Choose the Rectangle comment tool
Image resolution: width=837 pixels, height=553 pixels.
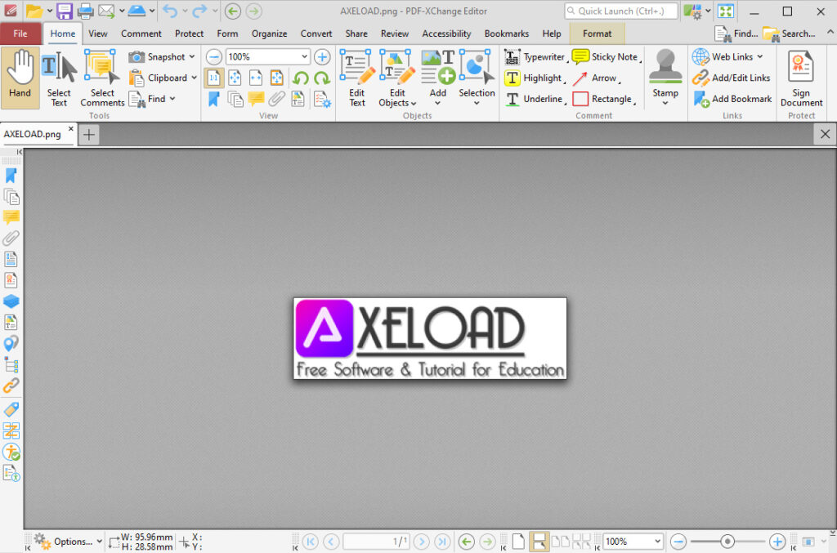602,99
